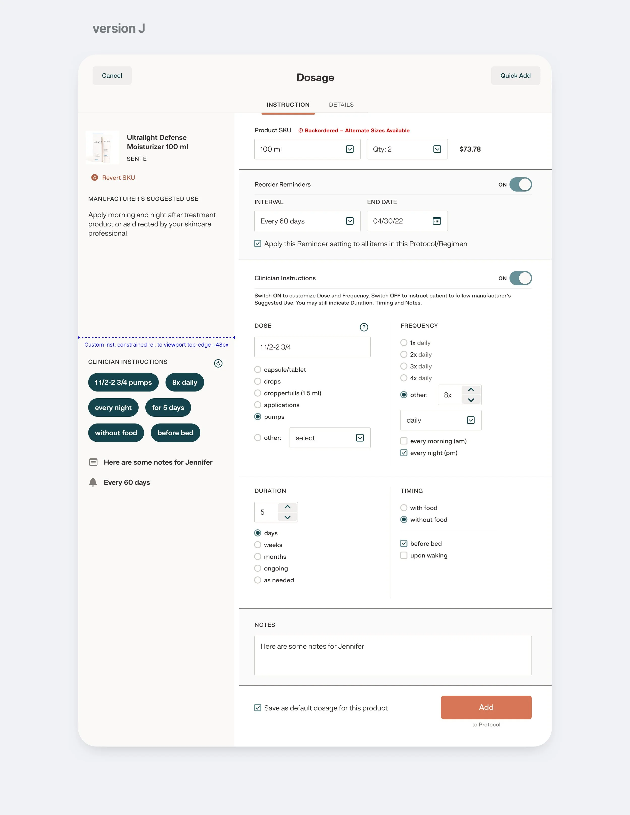Toggle the Reorder Reminders switch
This screenshot has width=630, height=815.
(521, 185)
